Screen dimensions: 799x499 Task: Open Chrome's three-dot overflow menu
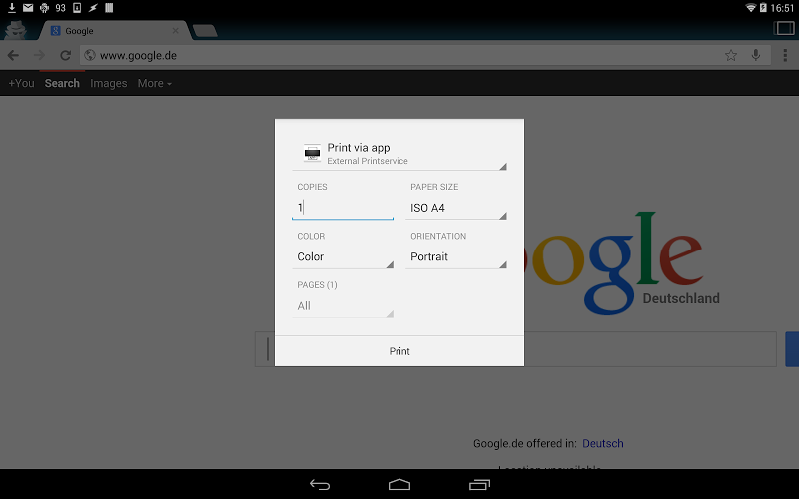tap(785, 55)
